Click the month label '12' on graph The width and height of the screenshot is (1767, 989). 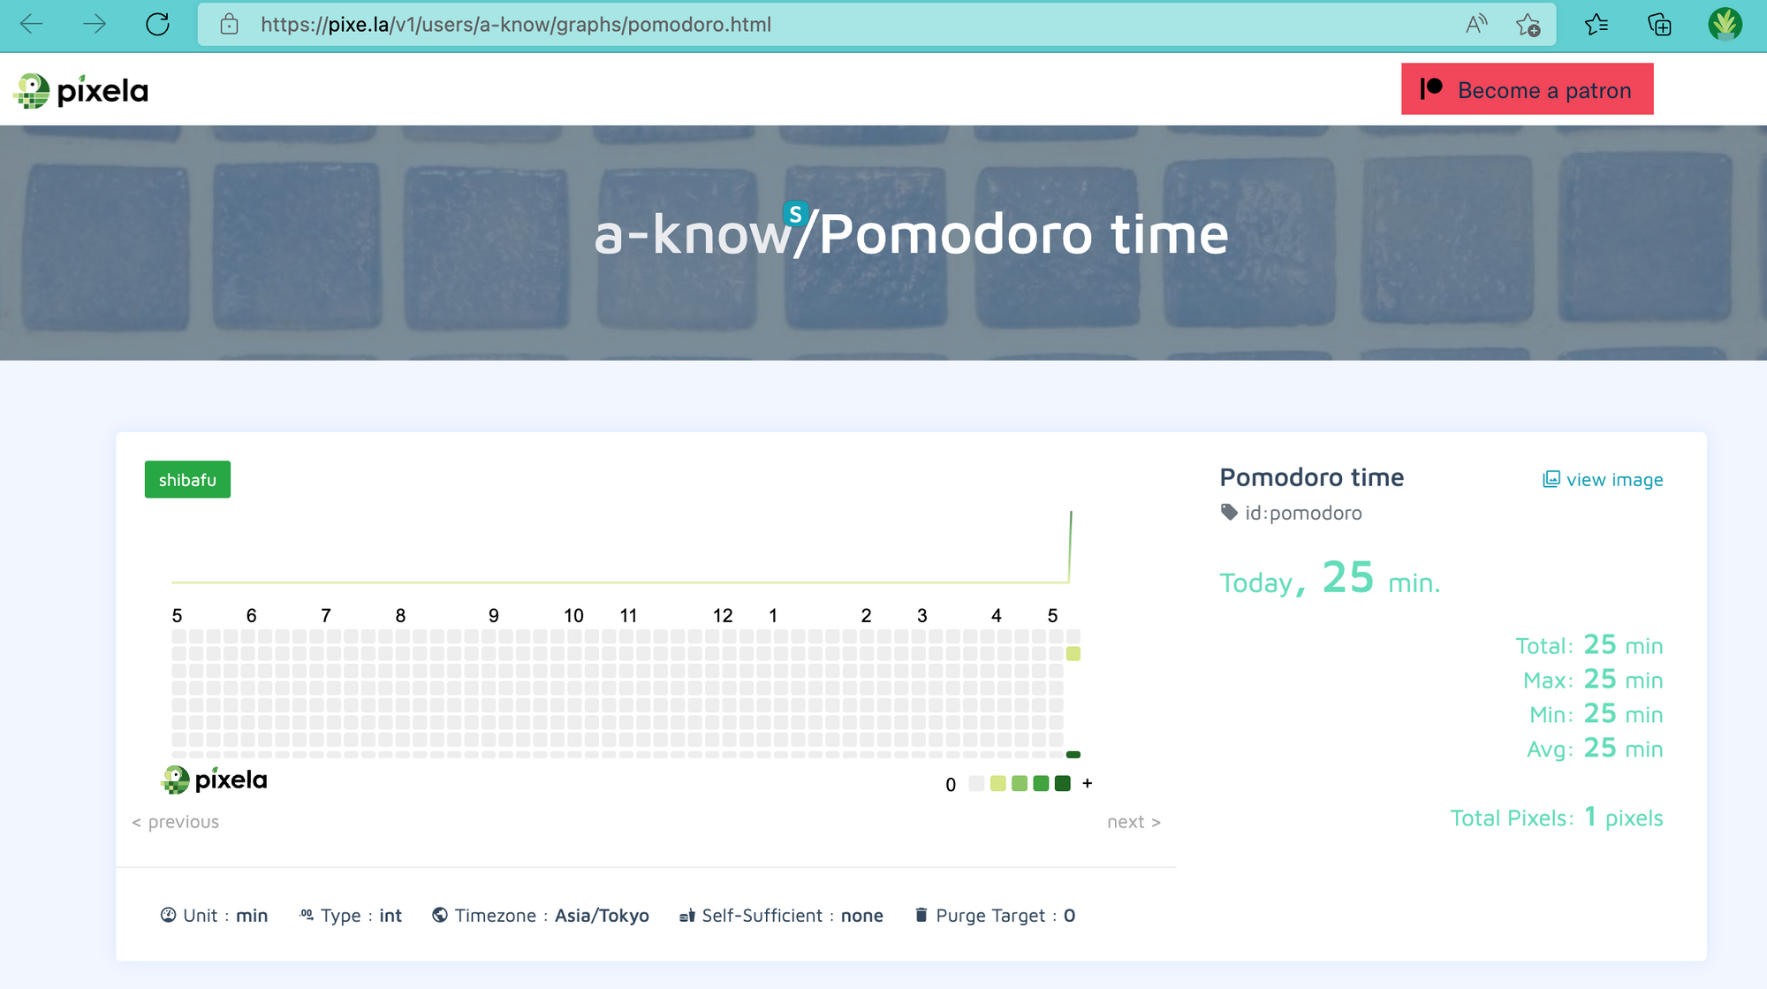tap(723, 615)
